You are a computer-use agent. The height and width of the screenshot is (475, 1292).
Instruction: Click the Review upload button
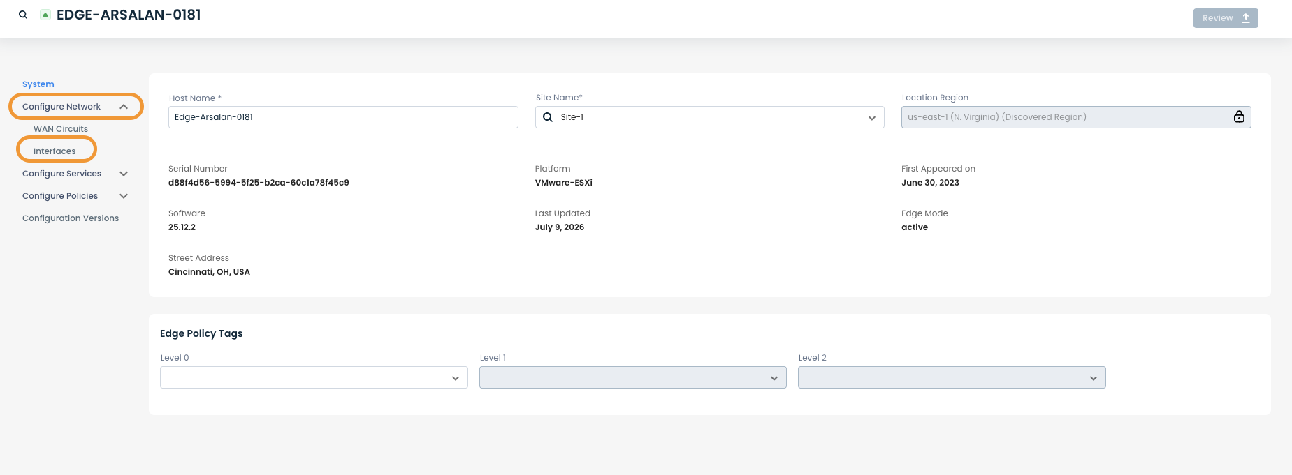pos(1226,18)
